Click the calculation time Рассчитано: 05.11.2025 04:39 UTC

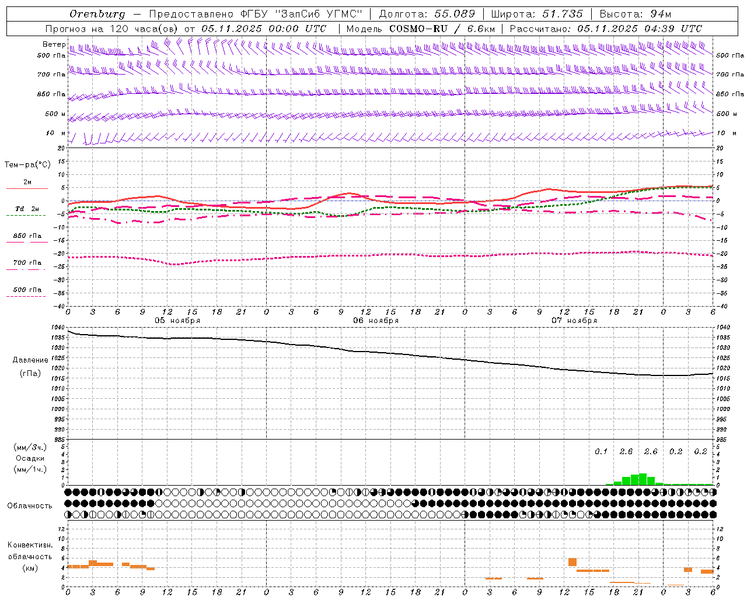pyautogui.click(x=606, y=29)
